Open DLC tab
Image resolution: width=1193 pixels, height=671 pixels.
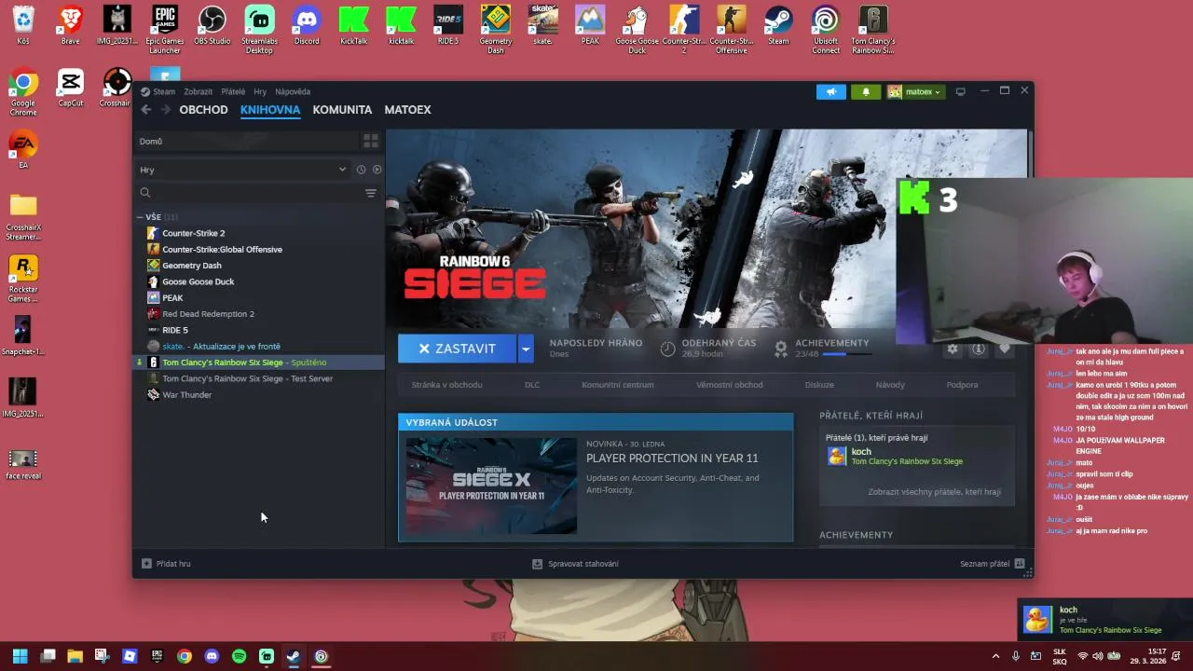(x=532, y=385)
